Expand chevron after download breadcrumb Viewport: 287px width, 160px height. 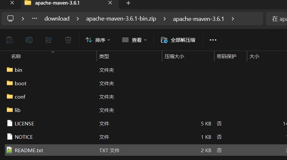click(x=78, y=19)
